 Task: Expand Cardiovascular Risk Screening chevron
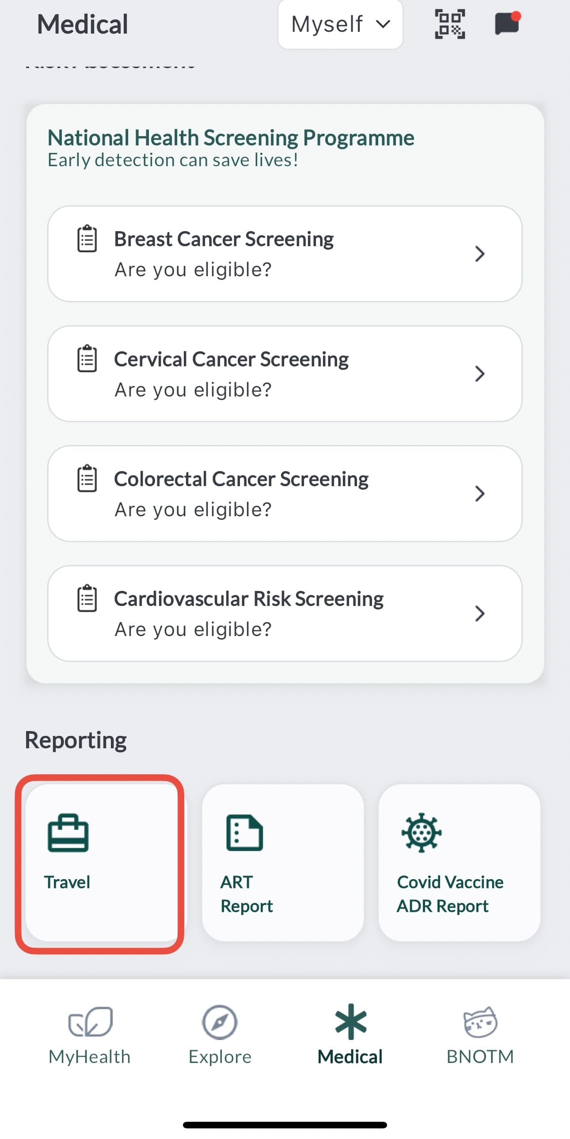pyautogui.click(x=480, y=613)
